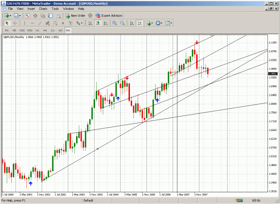
Task: Enable Expert Advisors trading
Action: click(x=109, y=16)
